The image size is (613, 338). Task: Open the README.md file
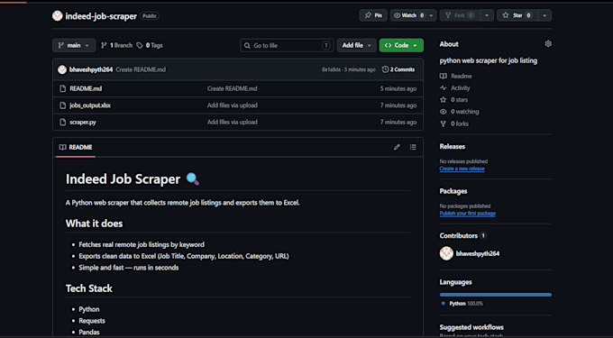pos(86,88)
